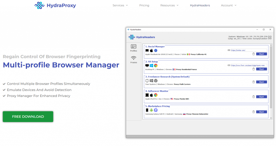Viewport: 276px width, 146px height.
Task: Start the Influencer Monitor profile
Action: point(261,97)
